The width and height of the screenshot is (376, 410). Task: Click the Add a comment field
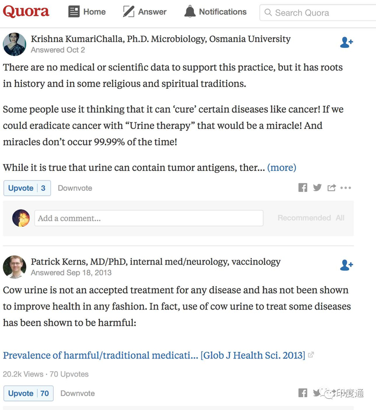(149, 218)
